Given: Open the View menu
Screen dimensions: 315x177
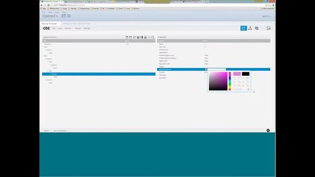Looking at the screenshot, I should pyautogui.click(x=50, y=12).
